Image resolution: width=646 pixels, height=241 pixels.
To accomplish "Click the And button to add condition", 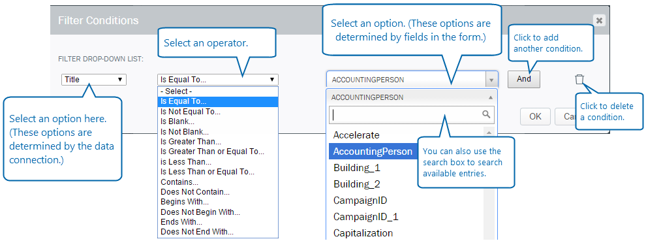I will tap(523, 79).
